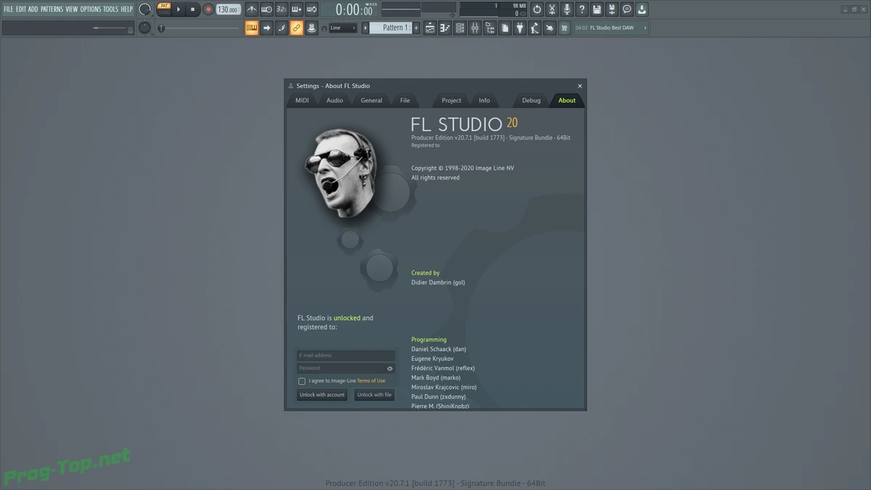Toggle typing keyboard to piano icon
The height and width of the screenshot is (490, 871).
(x=251, y=28)
